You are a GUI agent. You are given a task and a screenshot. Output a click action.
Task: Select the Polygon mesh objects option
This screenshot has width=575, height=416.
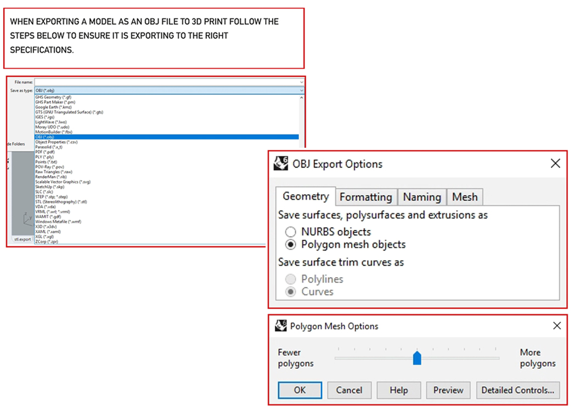tap(291, 244)
